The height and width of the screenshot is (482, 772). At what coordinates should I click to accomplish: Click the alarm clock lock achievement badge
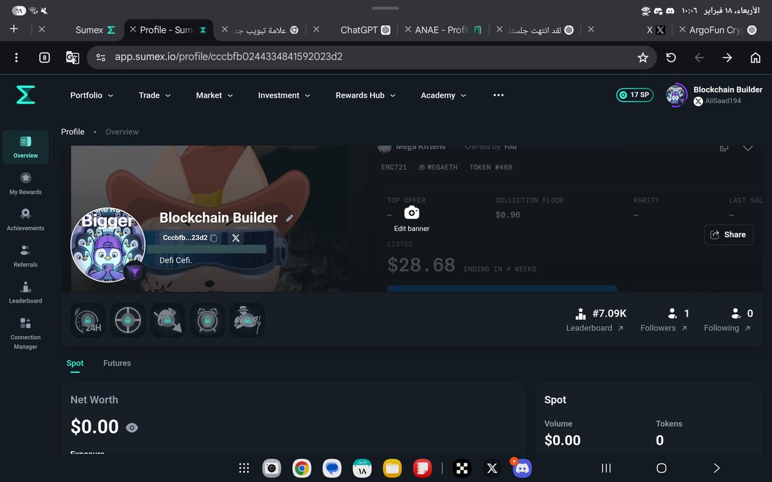point(207,320)
